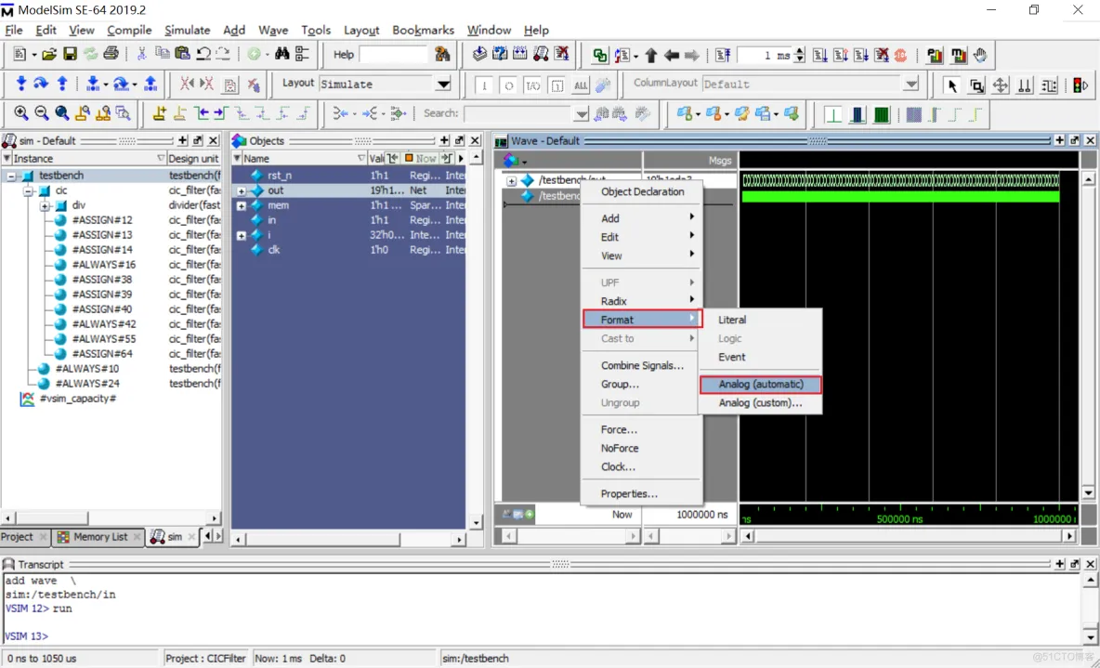Viewport: 1100px width, 668px height.
Task: Toggle the ALL filter button
Action: click(x=581, y=85)
